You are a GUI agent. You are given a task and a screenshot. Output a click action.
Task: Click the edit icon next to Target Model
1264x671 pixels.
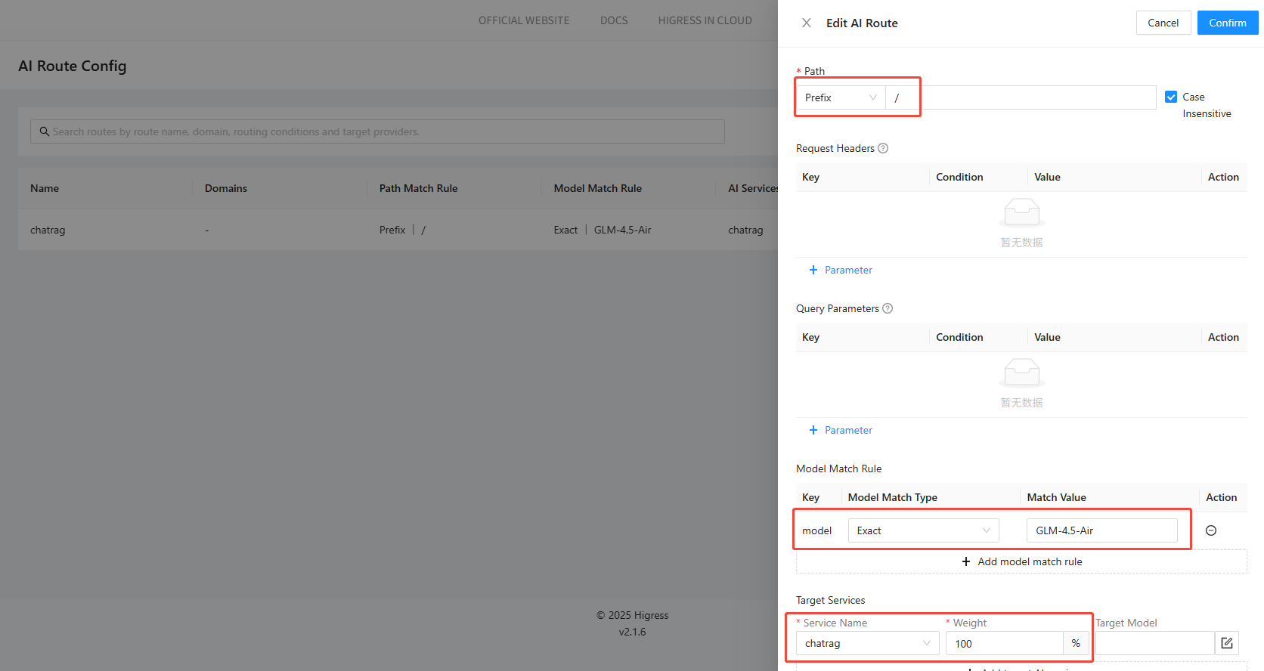[x=1227, y=643]
